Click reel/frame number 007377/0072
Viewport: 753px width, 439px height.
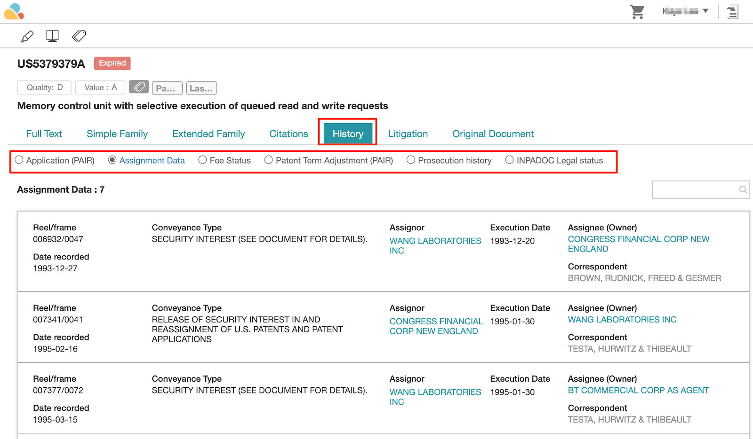58,390
